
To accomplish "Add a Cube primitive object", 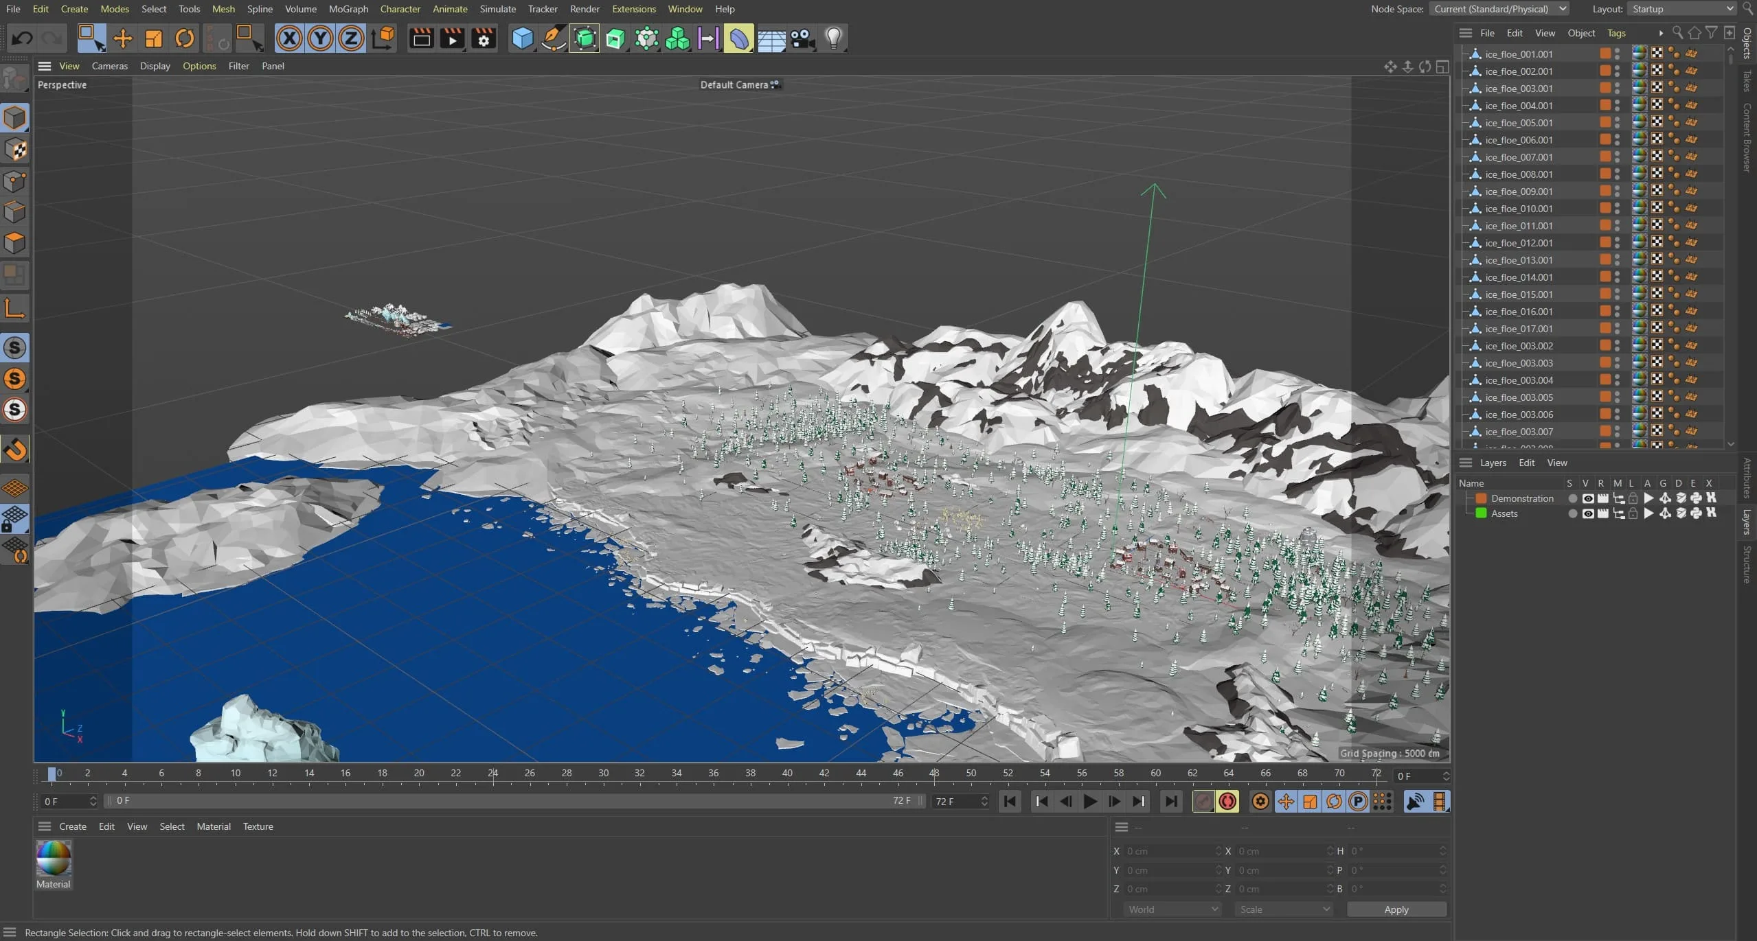I will [522, 38].
